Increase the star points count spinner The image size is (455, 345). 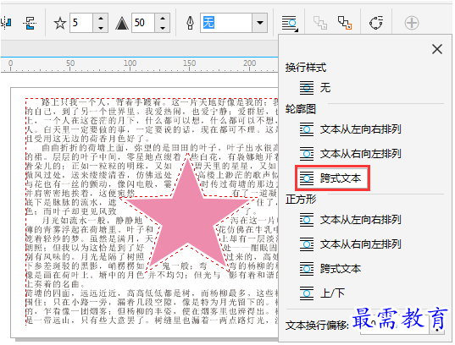click(x=100, y=19)
